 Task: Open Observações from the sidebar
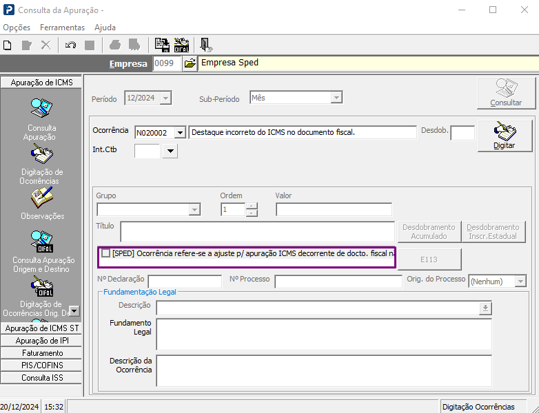pyautogui.click(x=41, y=198)
